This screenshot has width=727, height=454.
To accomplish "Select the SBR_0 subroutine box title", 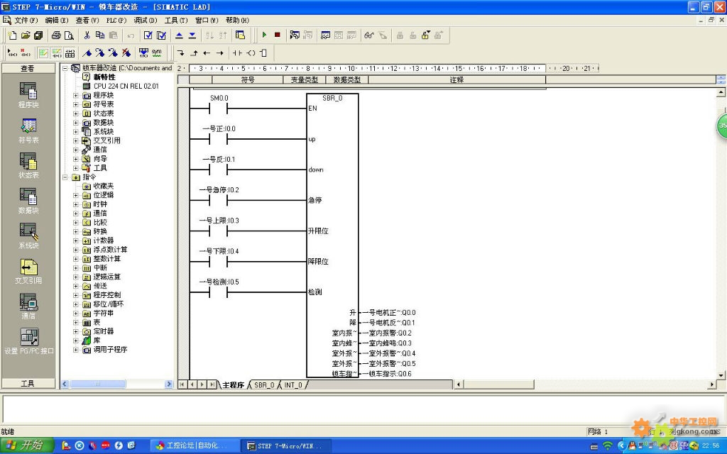I will tap(332, 98).
